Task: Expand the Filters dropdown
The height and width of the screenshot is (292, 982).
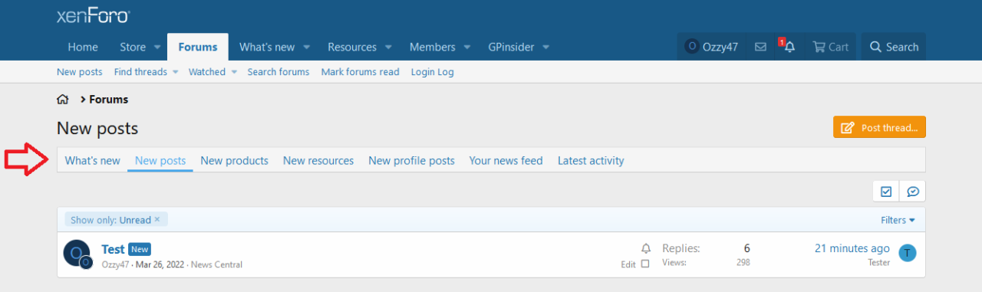Action: pos(898,220)
